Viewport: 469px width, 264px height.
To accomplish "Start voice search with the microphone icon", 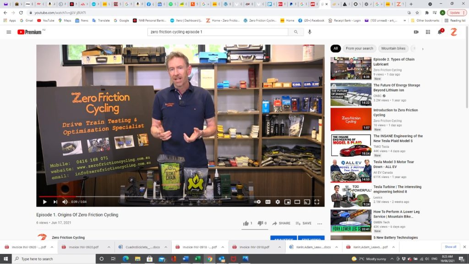I will coord(310,32).
